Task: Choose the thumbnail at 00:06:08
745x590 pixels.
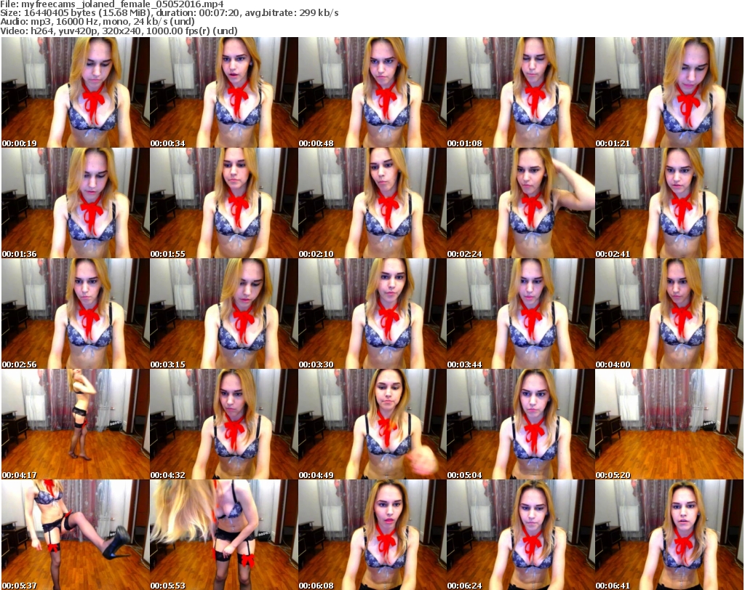Action: pos(372,535)
